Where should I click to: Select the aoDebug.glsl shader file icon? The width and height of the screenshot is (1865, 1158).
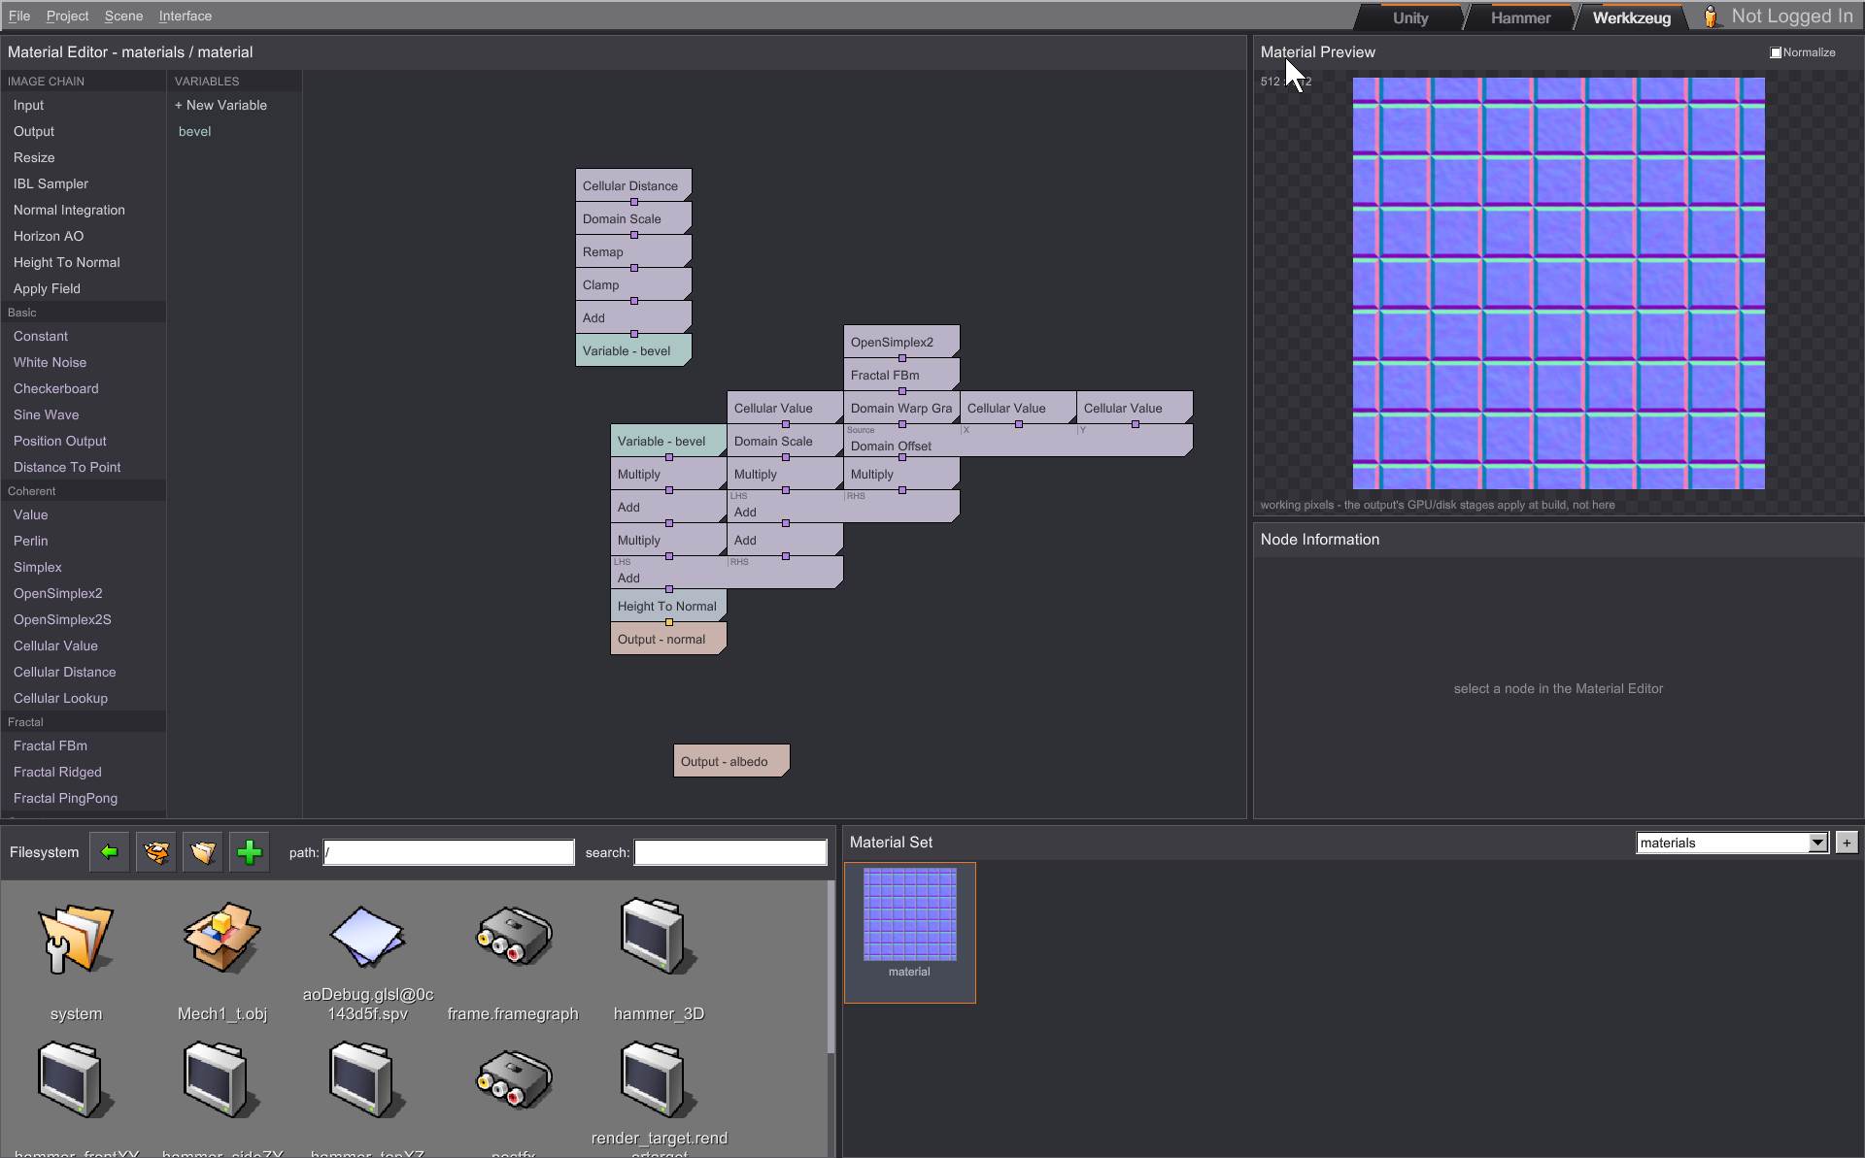pos(367,936)
